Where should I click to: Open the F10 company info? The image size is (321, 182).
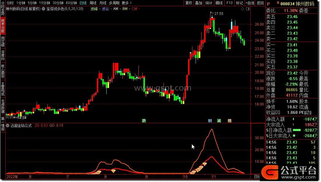click(229, 3)
